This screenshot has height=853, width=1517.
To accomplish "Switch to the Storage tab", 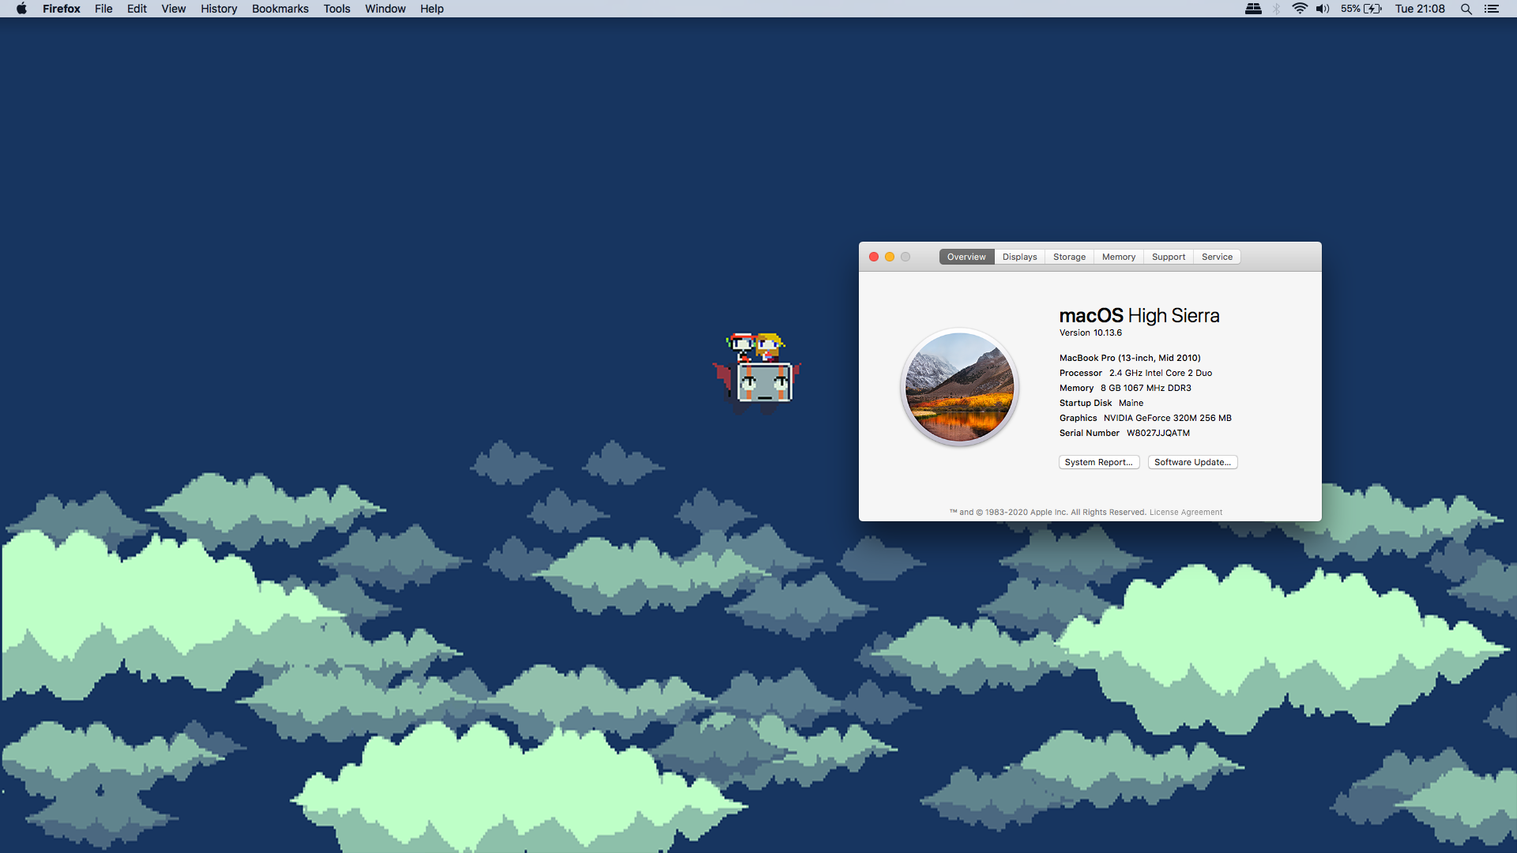I will pos(1069,257).
